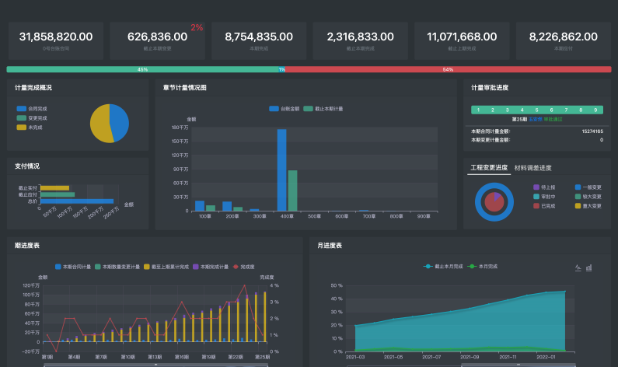This screenshot has width=618, height=367.
Task: Click the red 54% progress segment
Action: (x=448, y=69)
